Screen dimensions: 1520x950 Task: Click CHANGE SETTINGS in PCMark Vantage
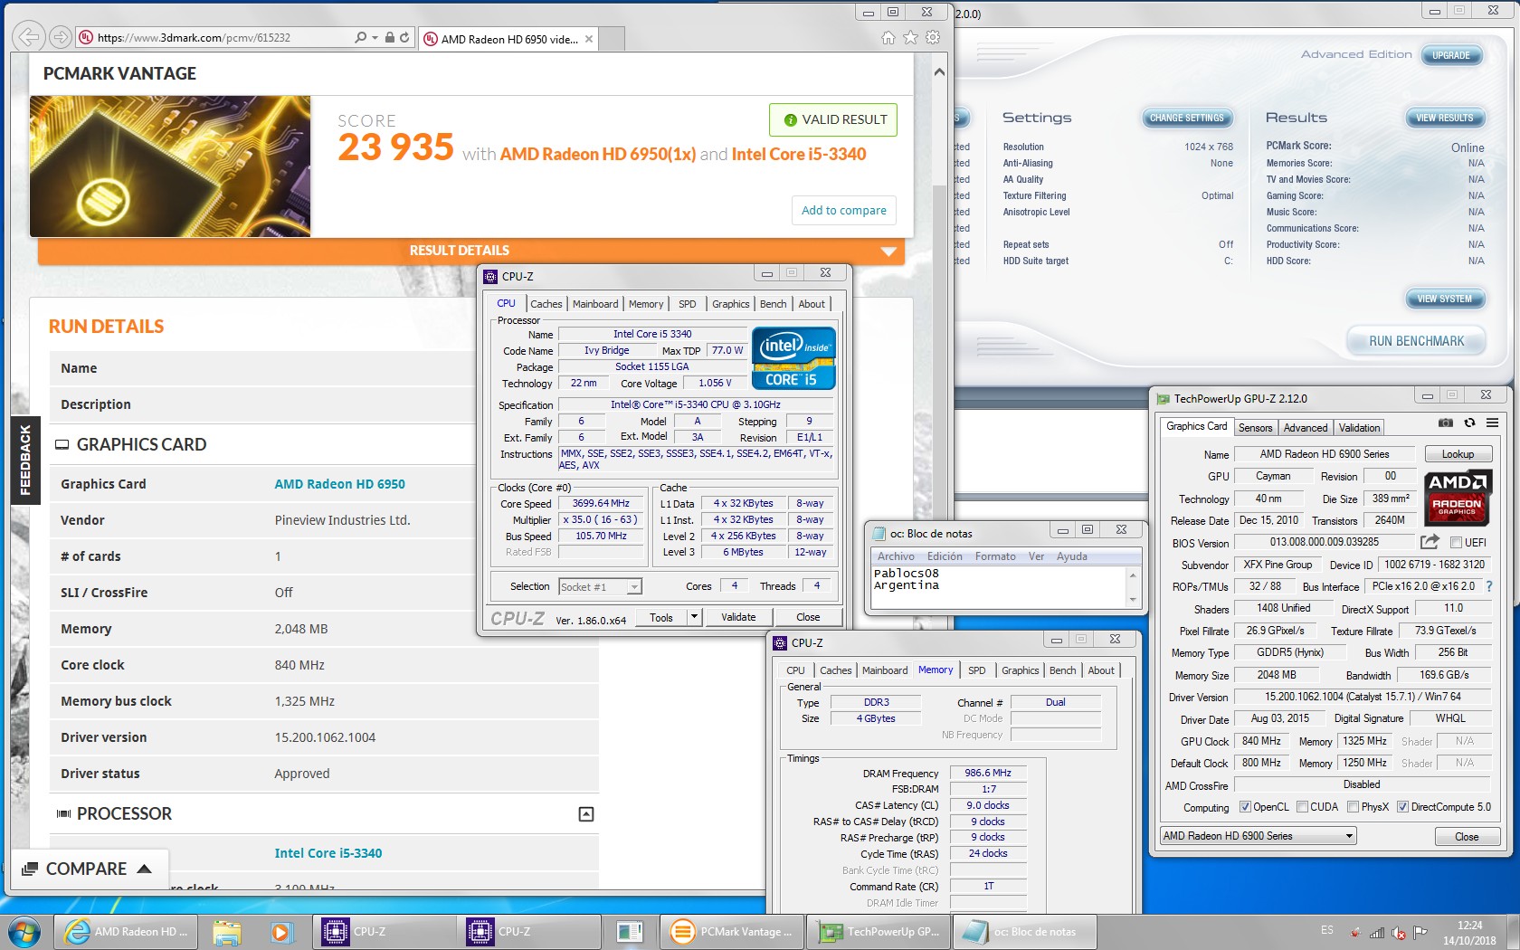pos(1186,118)
